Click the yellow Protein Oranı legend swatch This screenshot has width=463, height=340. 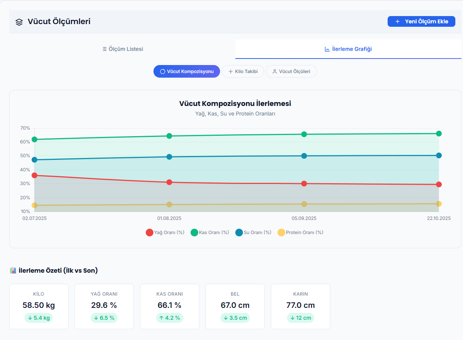pyautogui.click(x=281, y=232)
